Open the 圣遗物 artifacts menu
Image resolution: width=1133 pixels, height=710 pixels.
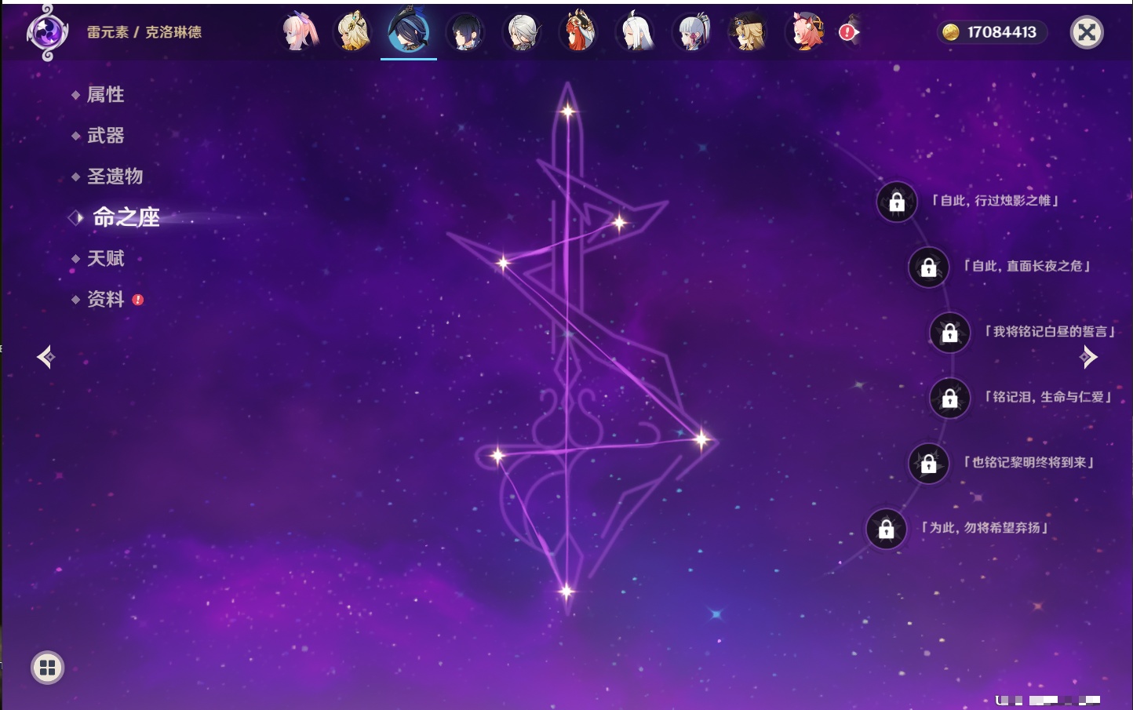(115, 177)
